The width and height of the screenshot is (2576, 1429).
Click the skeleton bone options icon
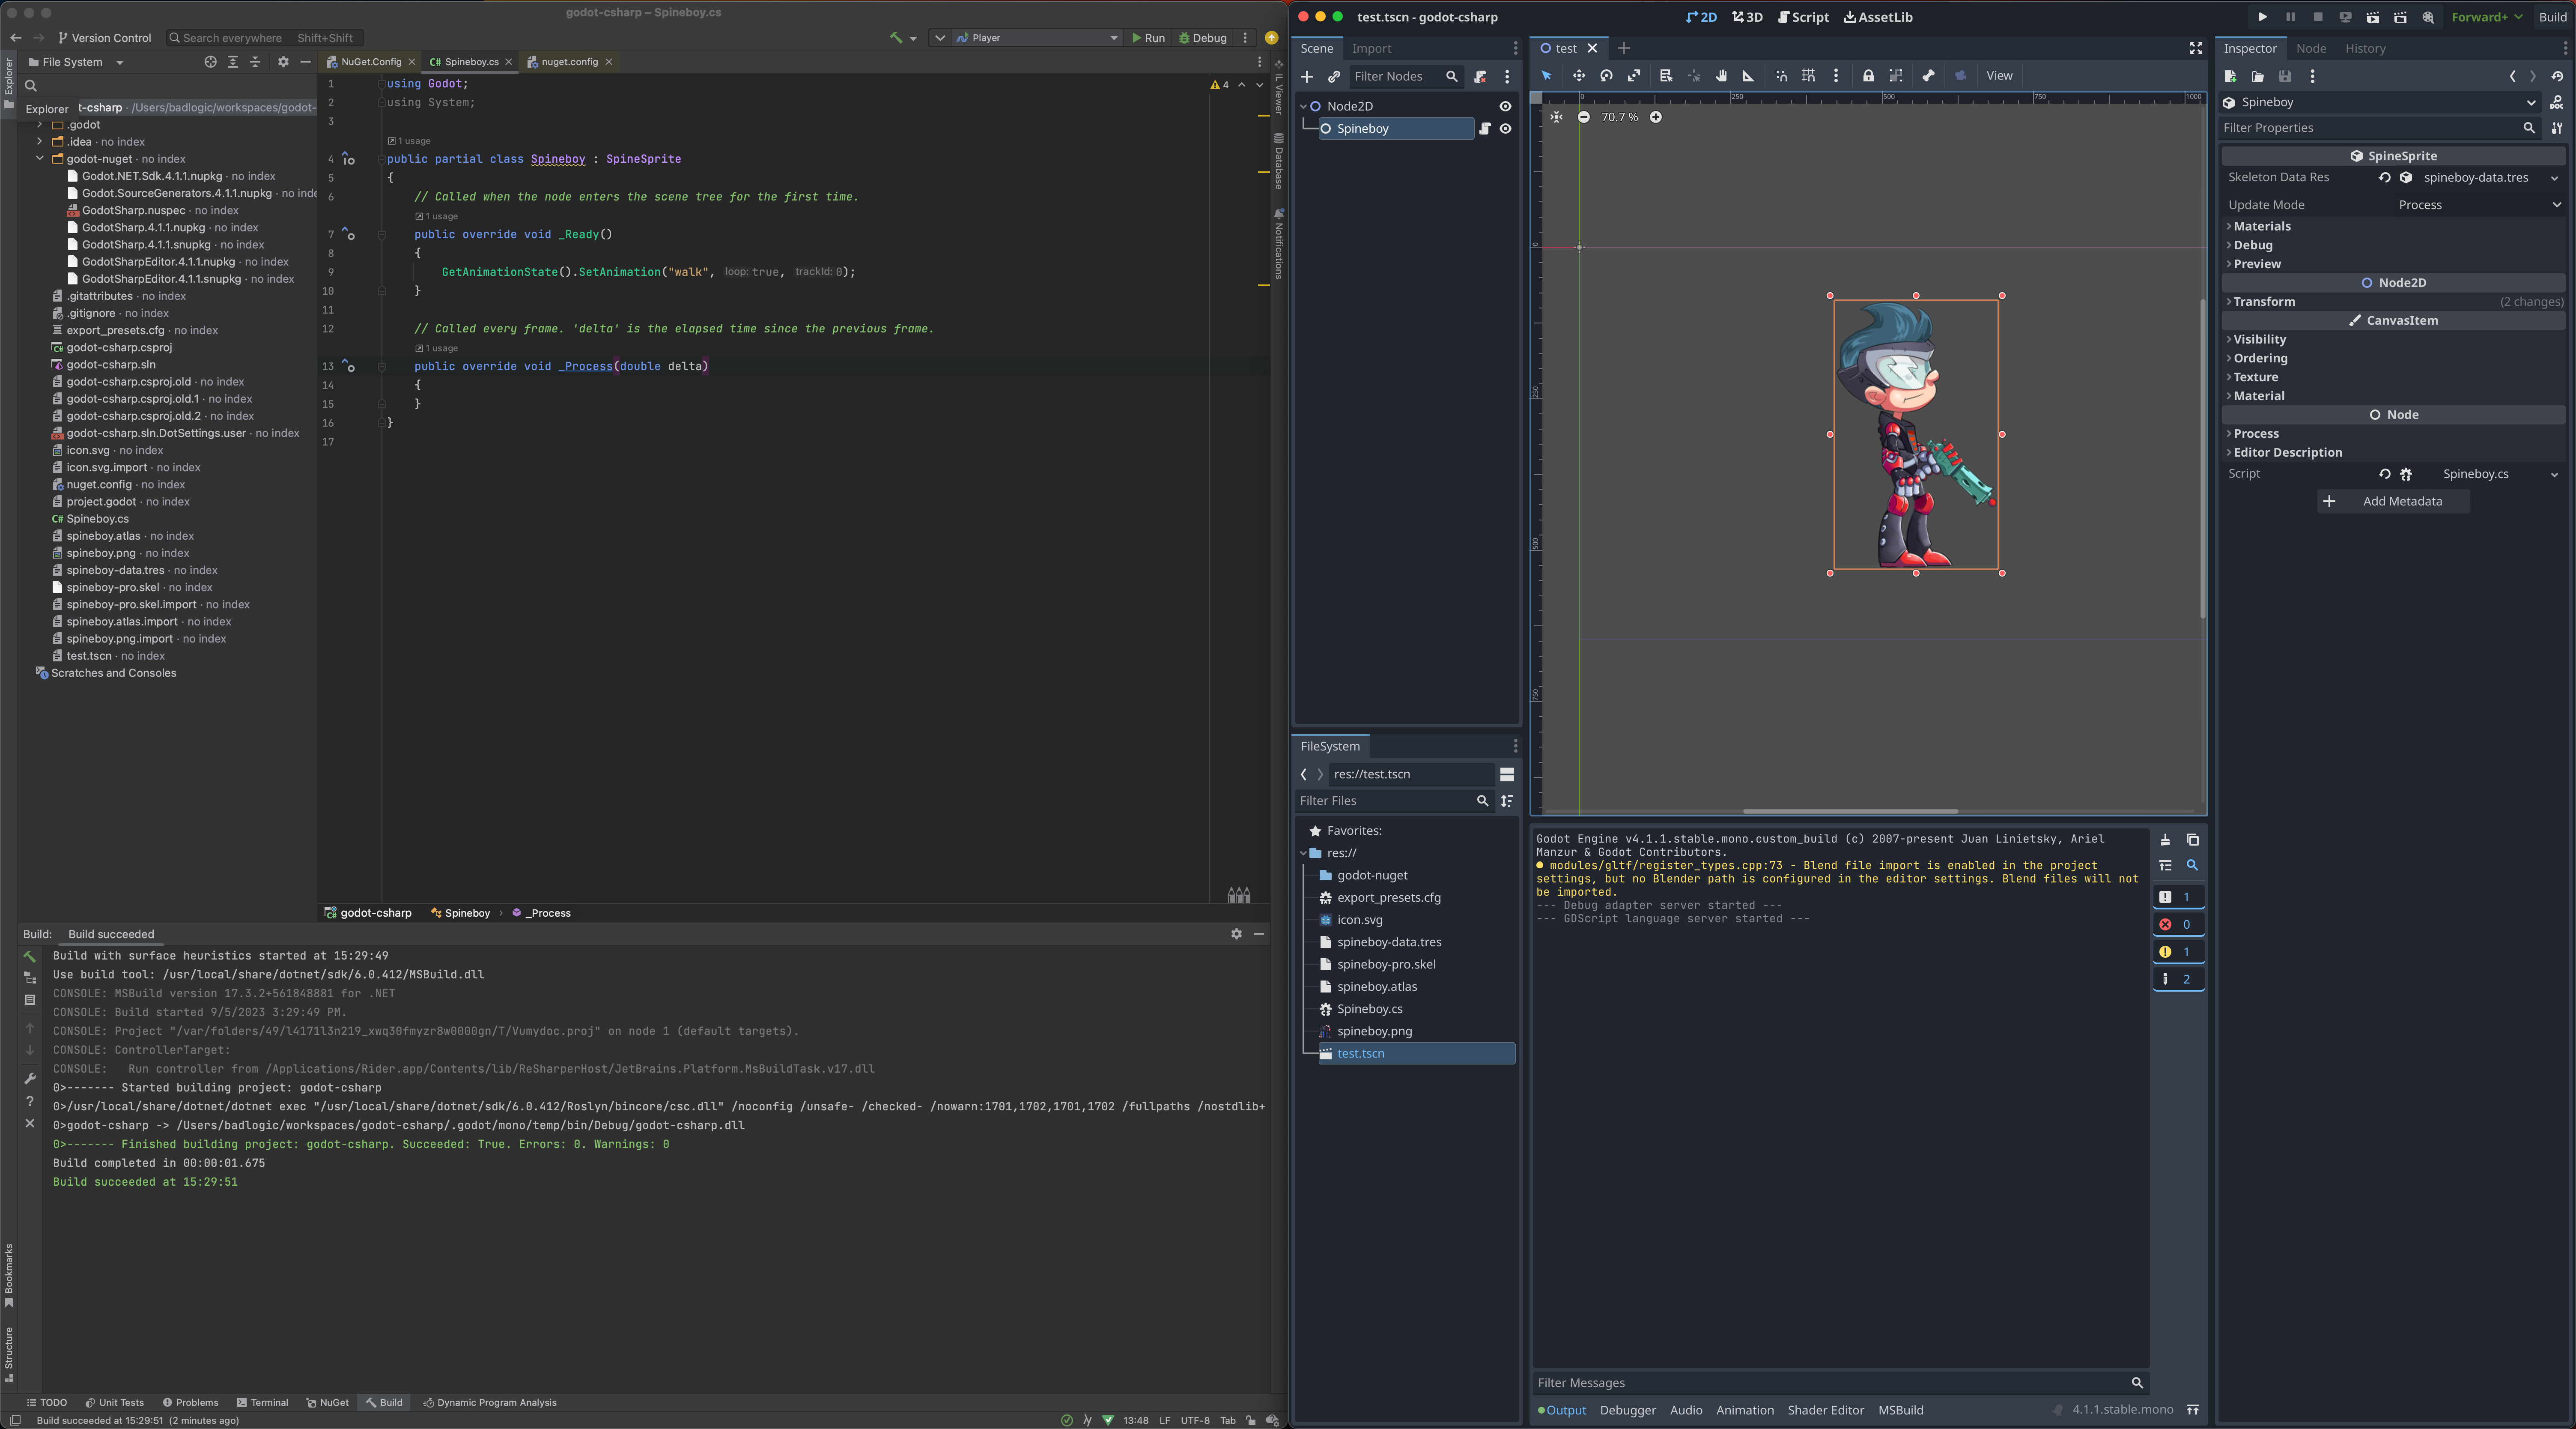point(1928,76)
